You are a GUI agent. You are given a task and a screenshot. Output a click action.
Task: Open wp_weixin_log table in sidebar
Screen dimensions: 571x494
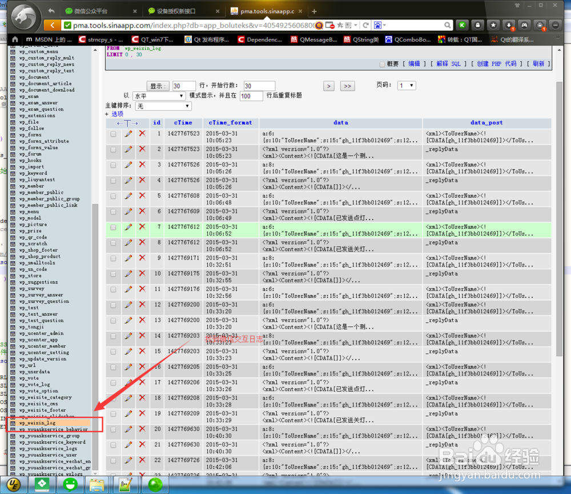pos(37,423)
